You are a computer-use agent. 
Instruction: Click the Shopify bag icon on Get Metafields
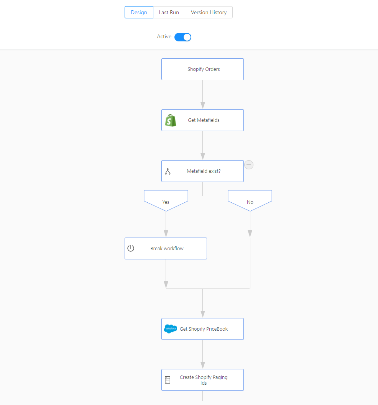click(171, 120)
